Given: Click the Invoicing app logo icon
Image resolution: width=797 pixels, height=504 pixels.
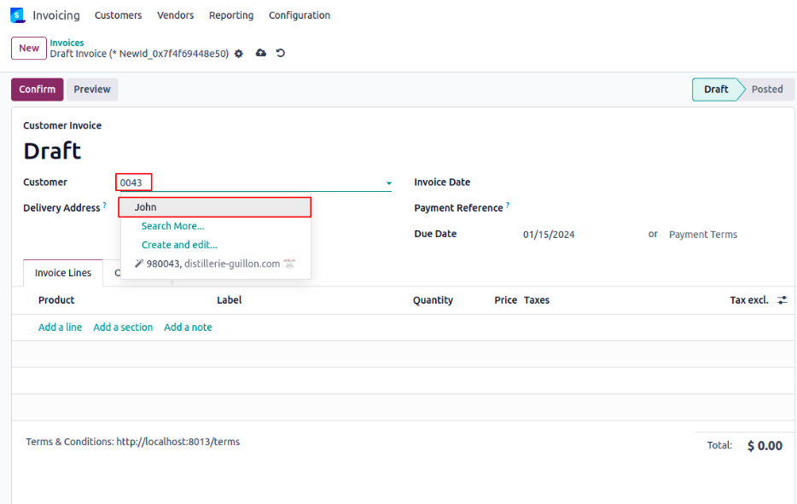Looking at the screenshot, I should click(17, 15).
